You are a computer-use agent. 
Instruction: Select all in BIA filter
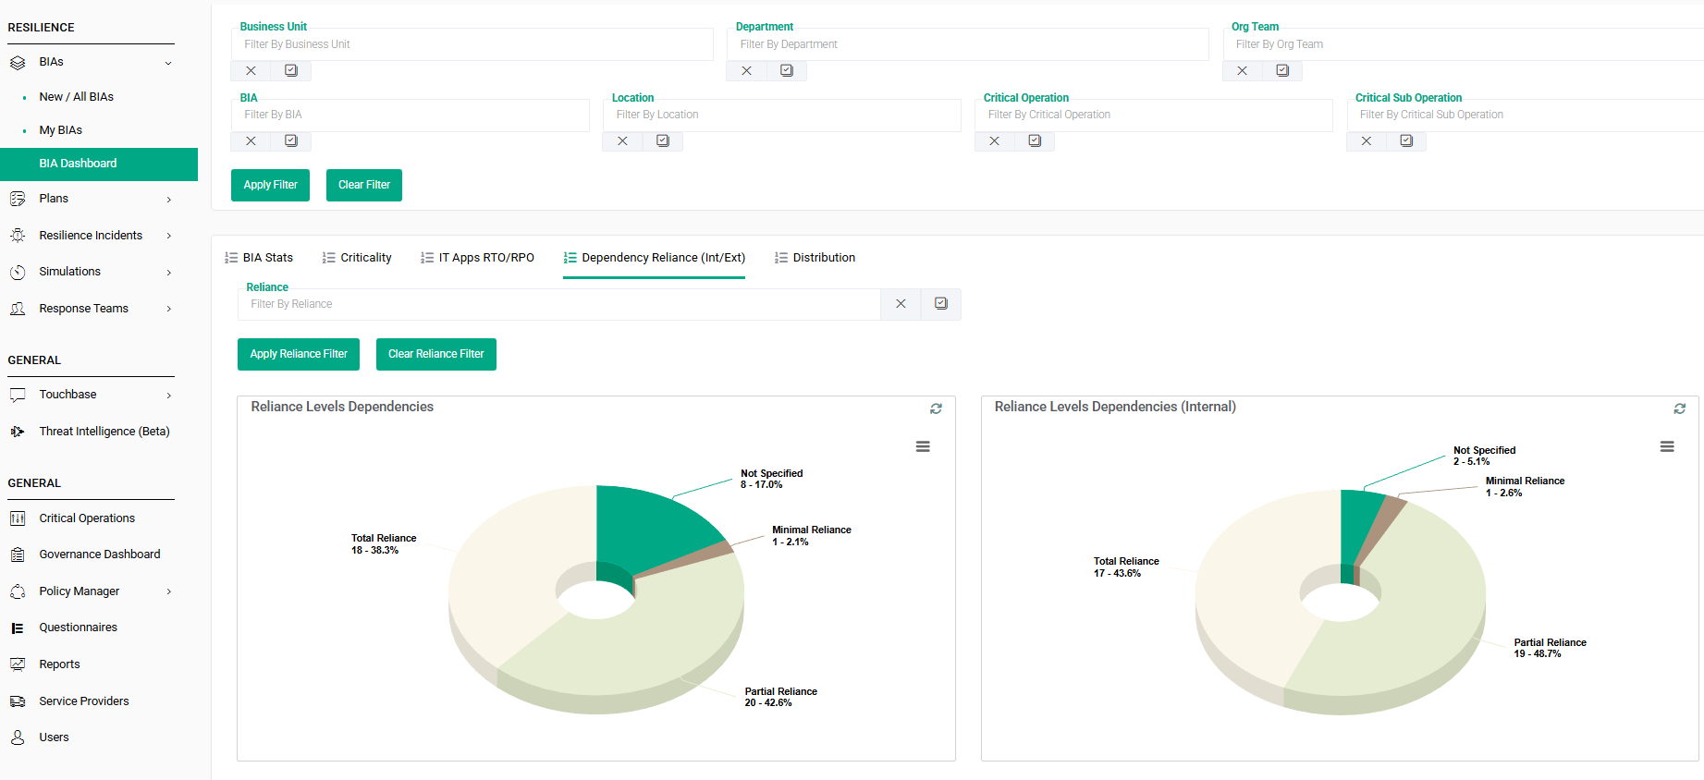[291, 141]
